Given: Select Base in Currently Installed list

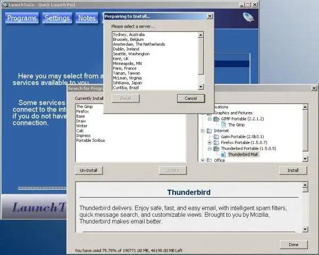Looking at the screenshot, I should 81,116.
